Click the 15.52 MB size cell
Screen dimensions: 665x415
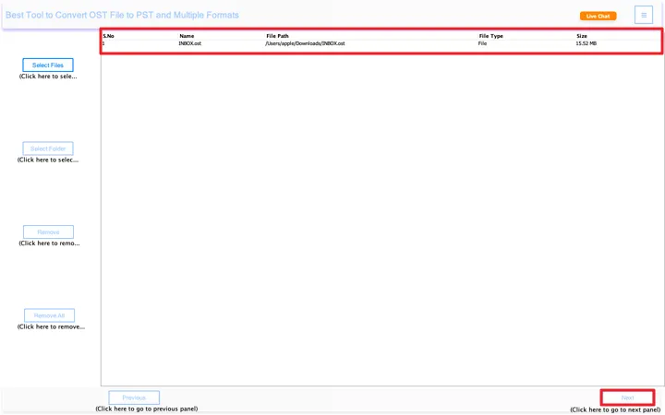pyautogui.click(x=586, y=43)
